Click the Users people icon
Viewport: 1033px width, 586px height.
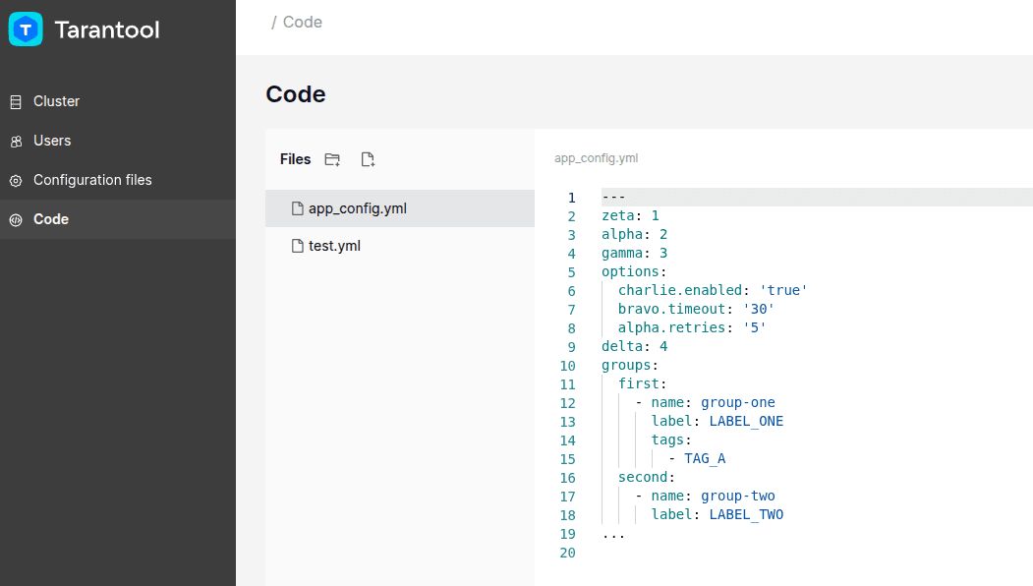click(x=16, y=141)
